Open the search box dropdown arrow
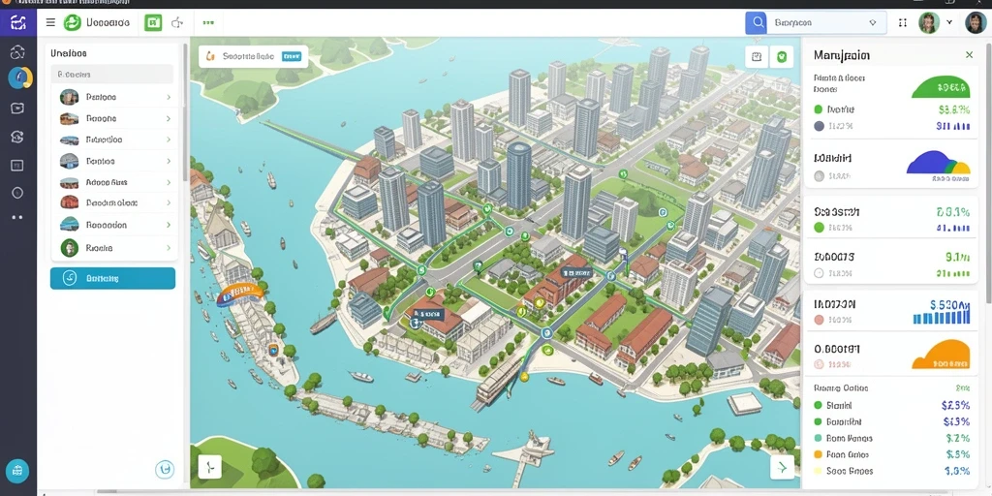This screenshot has width=992, height=496. point(873,23)
